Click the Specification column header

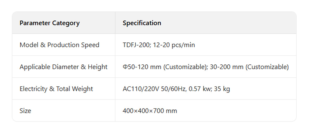[142, 23]
